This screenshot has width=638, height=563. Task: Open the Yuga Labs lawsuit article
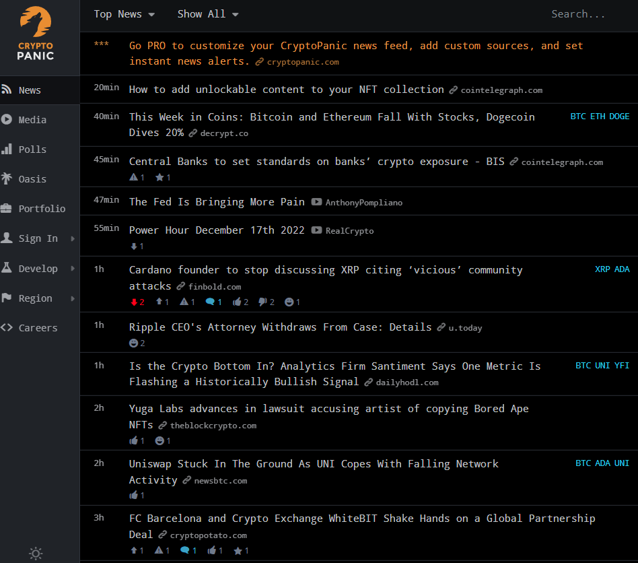click(x=329, y=416)
